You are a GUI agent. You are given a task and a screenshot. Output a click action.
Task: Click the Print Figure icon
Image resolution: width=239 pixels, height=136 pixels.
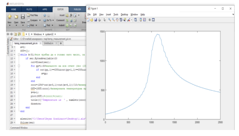(x=99, y=20)
